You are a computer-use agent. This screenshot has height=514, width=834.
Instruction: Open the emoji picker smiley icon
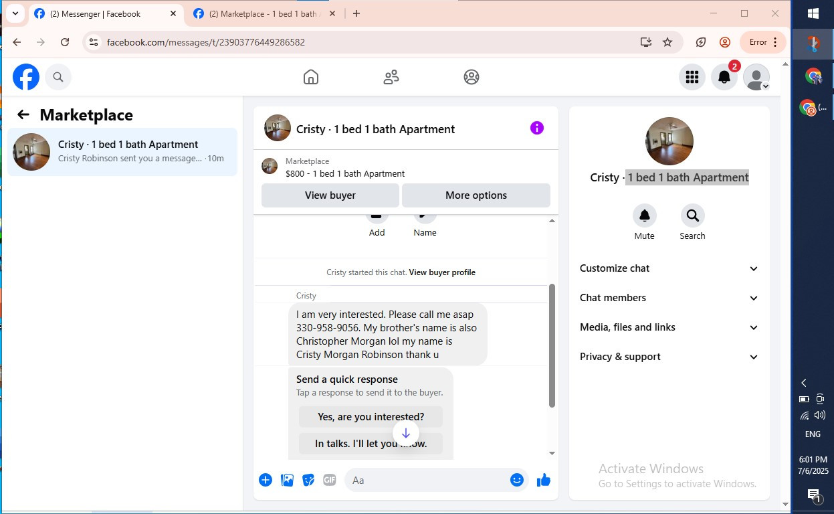tap(517, 480)
